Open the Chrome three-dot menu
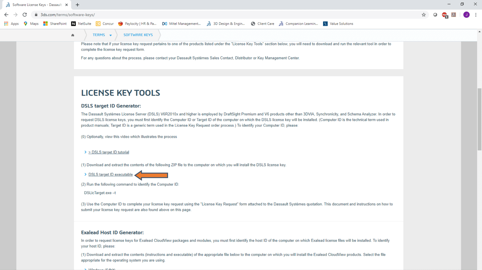The width and height of the screenshot is (482, 270). coord(476,15)
